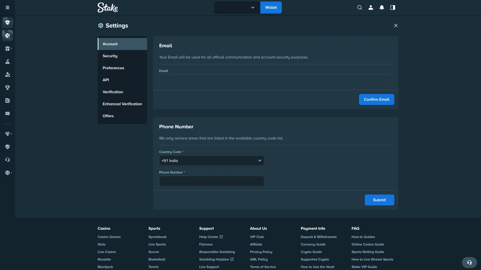Open the Live Casino footer link
The height and width of the screenshot is (270, 481).
(107, 252)
